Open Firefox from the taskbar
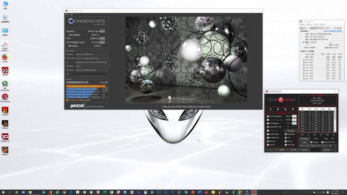Viewport: 347px width, 195px height. click(51, 192)
